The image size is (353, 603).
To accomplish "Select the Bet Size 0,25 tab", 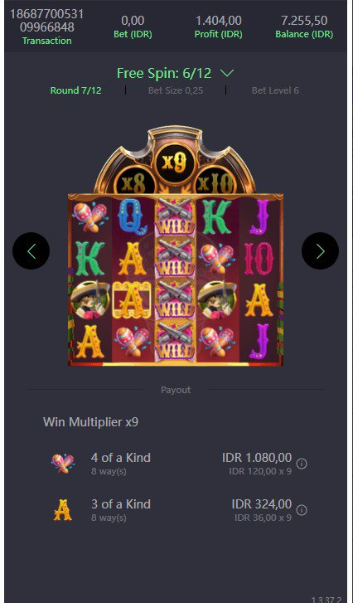I will (176, 90).
